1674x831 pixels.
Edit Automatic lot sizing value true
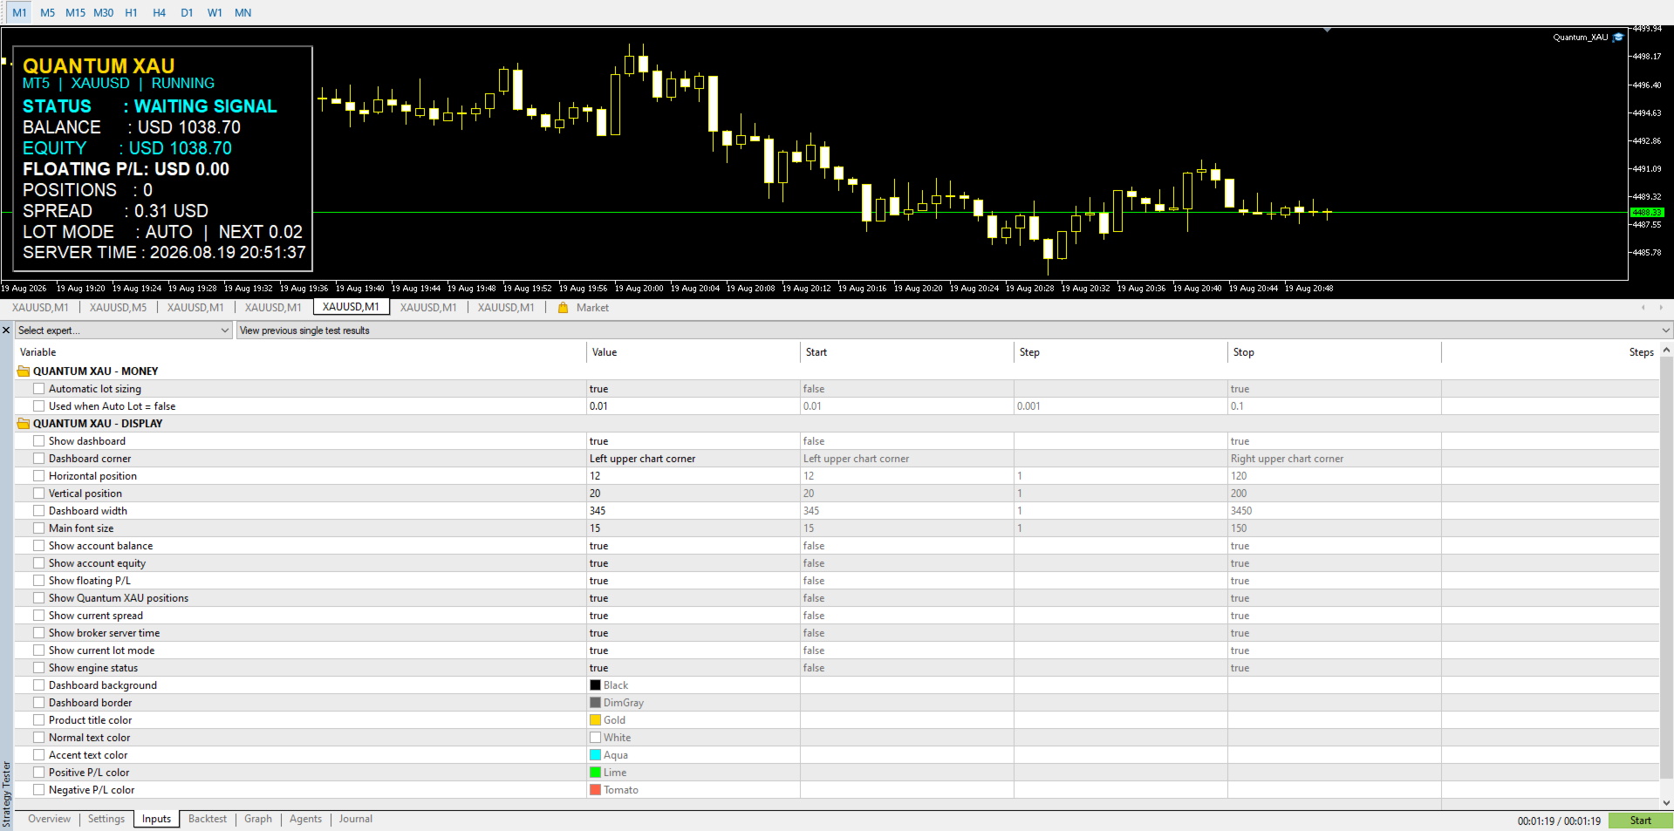pos(694,389)
